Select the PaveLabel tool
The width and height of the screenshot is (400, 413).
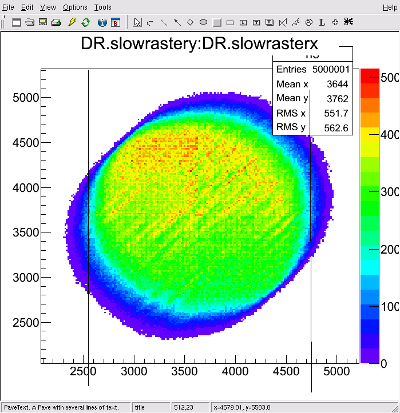(x=243, y=23)
